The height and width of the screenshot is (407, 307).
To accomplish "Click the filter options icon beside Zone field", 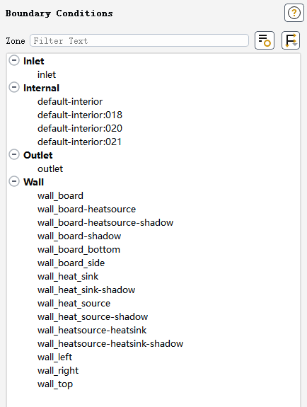I will tap(265, 40).
